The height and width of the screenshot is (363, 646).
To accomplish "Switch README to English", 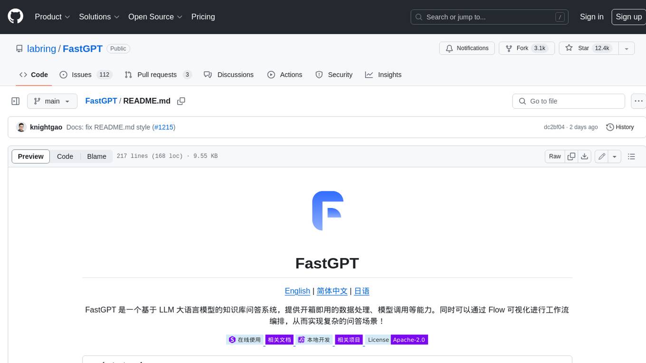I will coord(297,291).
